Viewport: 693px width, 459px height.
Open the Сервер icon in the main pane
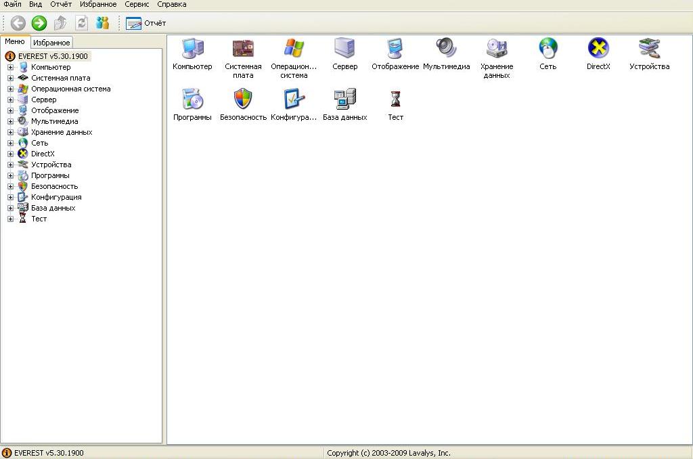click(x=344, y=48)
